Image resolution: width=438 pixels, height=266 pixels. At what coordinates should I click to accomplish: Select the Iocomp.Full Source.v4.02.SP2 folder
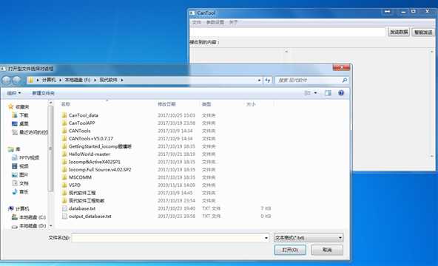[100, 169]
